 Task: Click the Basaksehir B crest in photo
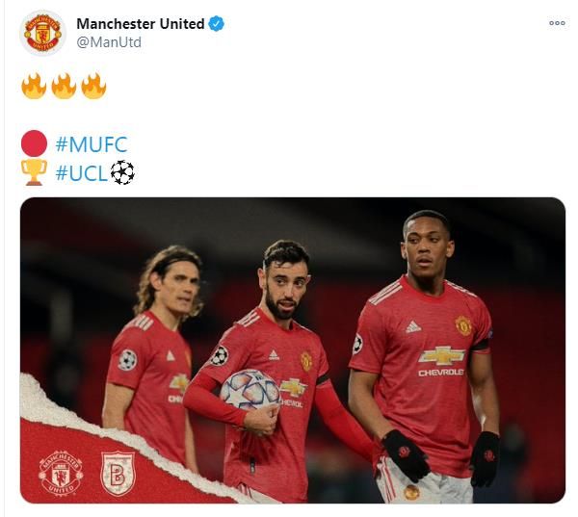[x=118, y=473]
